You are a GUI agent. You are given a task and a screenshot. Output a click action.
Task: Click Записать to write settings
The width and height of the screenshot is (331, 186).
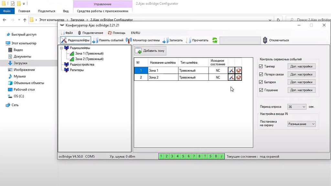[173, 40]
